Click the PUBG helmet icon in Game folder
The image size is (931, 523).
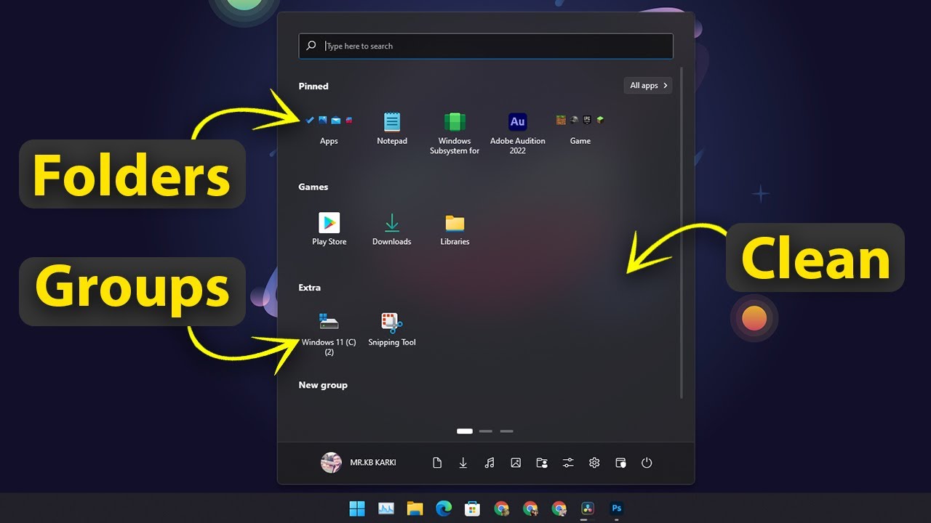(x=574, y=120)
